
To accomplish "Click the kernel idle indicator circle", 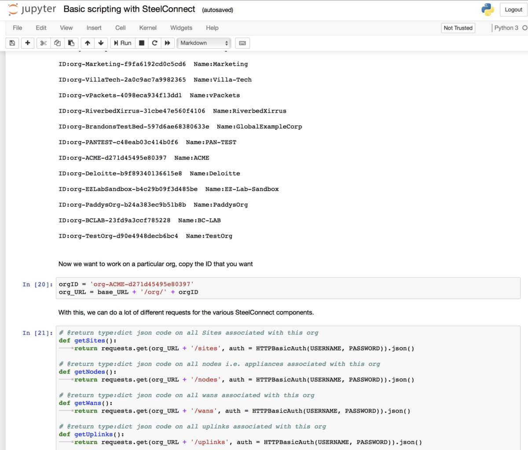I will (524, 28).
